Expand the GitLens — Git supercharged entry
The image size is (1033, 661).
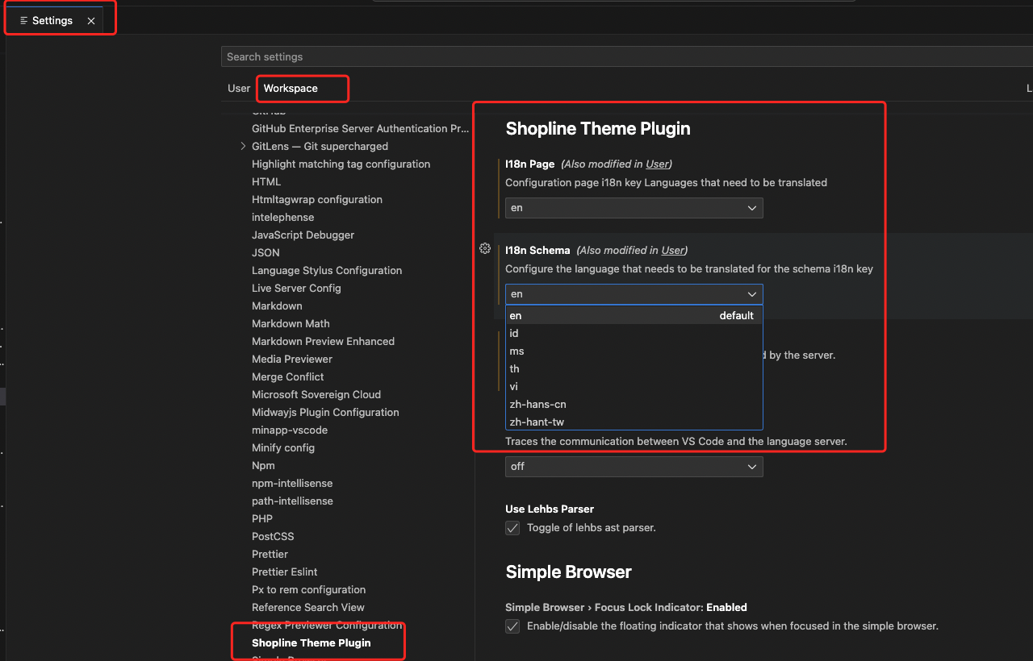point(244,146)
